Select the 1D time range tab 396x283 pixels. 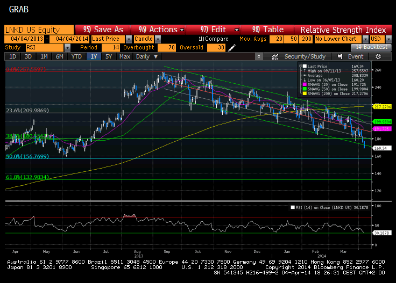(x=12, y=56)
